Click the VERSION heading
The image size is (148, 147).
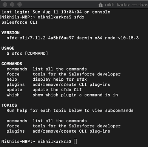pos(11,33)
